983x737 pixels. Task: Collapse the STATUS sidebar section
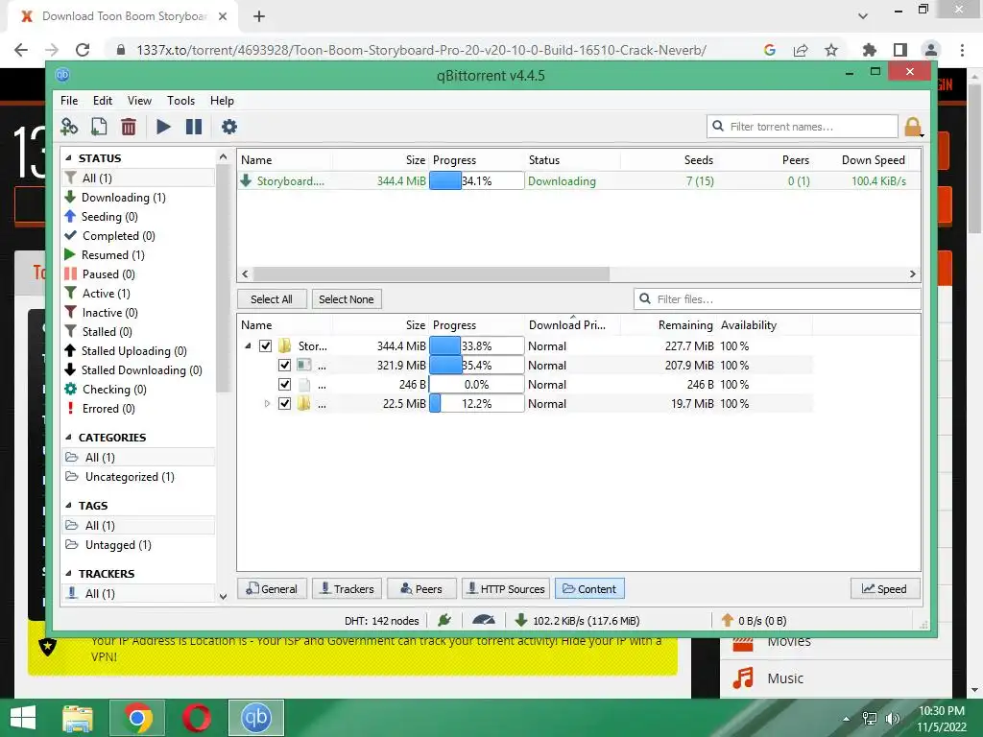click(x=68, y=158)
